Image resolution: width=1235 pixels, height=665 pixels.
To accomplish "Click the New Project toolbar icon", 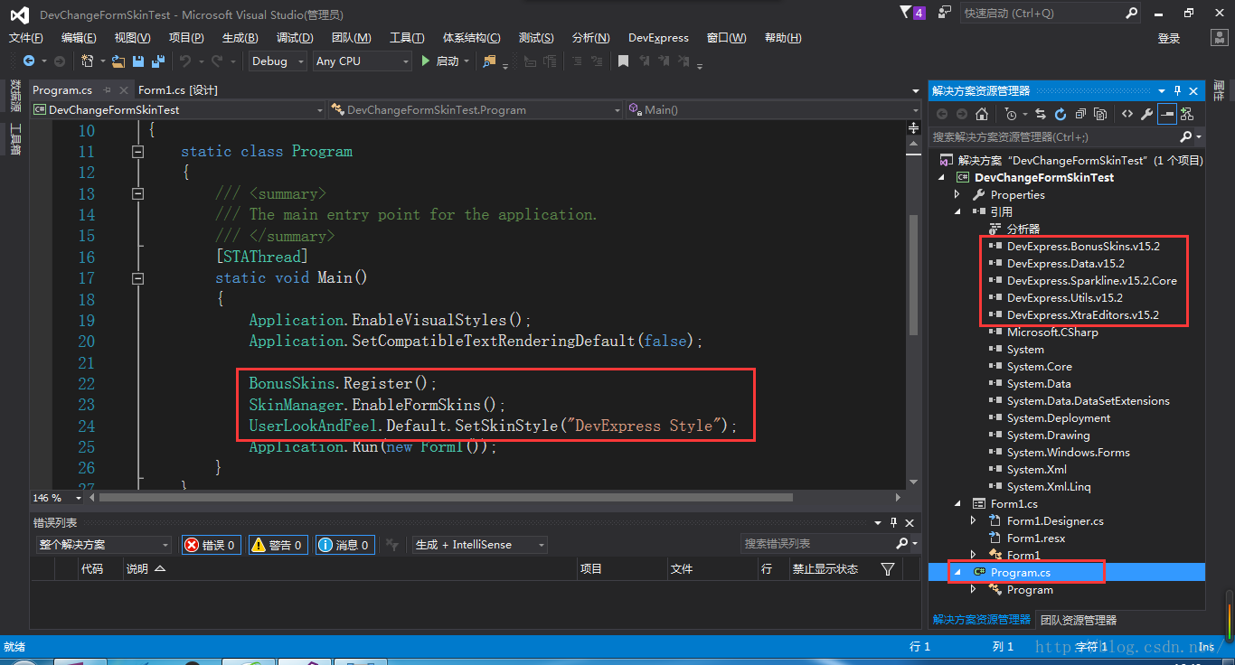I will [x=88, y=61].
